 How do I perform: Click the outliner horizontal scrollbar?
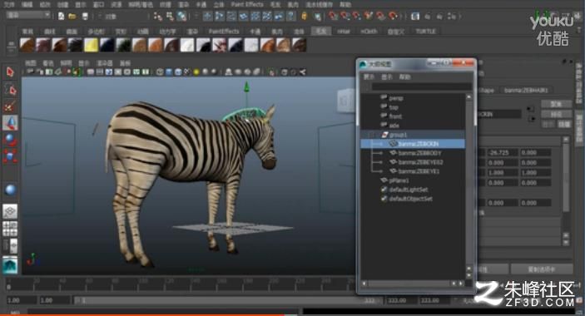(409, 284)
